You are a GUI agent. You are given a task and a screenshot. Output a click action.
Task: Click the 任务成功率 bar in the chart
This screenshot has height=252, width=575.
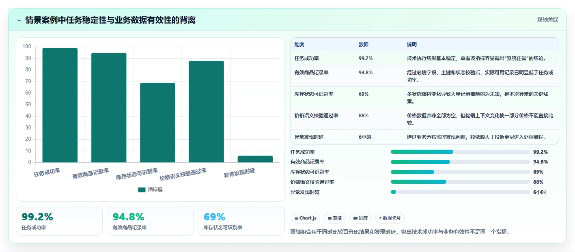click(60, 105)
